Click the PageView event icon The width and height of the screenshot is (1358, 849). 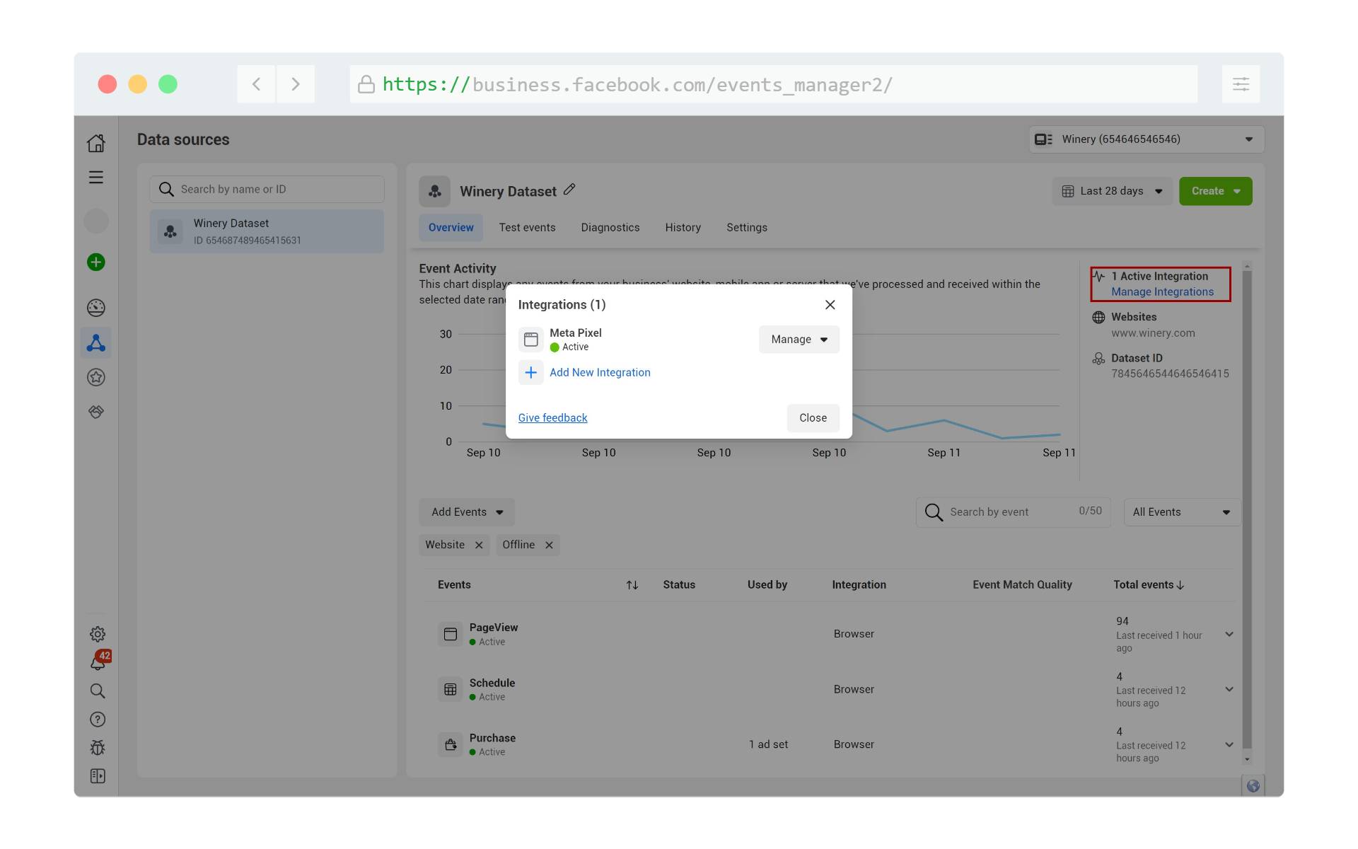click(451, 634)
